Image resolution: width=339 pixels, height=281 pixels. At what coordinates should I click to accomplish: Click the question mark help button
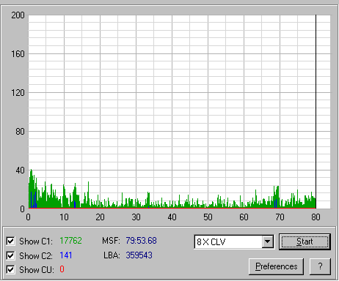[320, 266]
